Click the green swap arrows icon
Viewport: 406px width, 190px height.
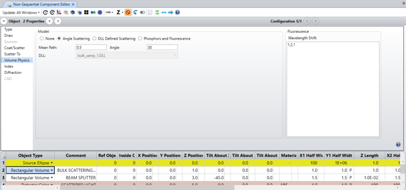point(157,12)
